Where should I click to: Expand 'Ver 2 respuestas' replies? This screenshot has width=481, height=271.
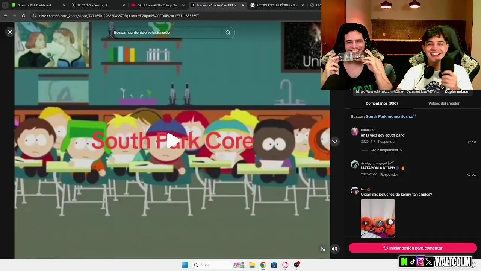tap(386, 150)
